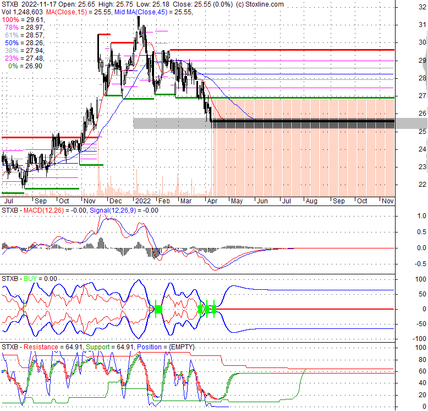
Task: Click the gray highlighted price band near 25.5
Action: tap(172, 123)
